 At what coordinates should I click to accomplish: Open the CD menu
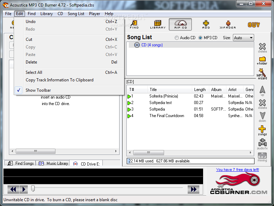[60, 14]
